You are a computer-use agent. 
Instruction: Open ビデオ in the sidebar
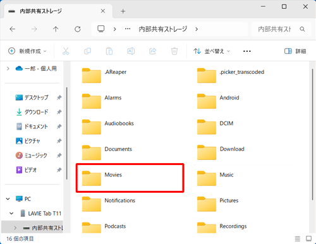pos(27,170)
